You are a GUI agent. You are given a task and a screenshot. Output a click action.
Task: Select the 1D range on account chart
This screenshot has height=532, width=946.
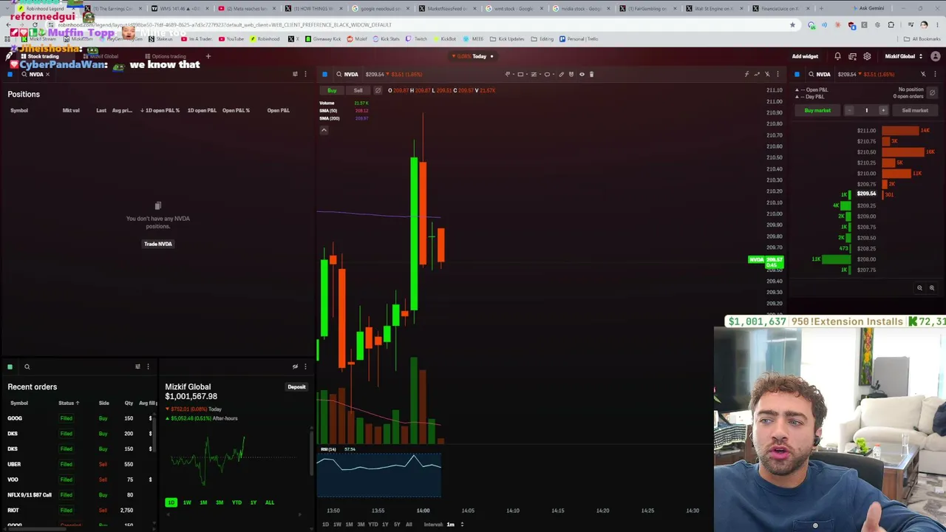(171, 502)
